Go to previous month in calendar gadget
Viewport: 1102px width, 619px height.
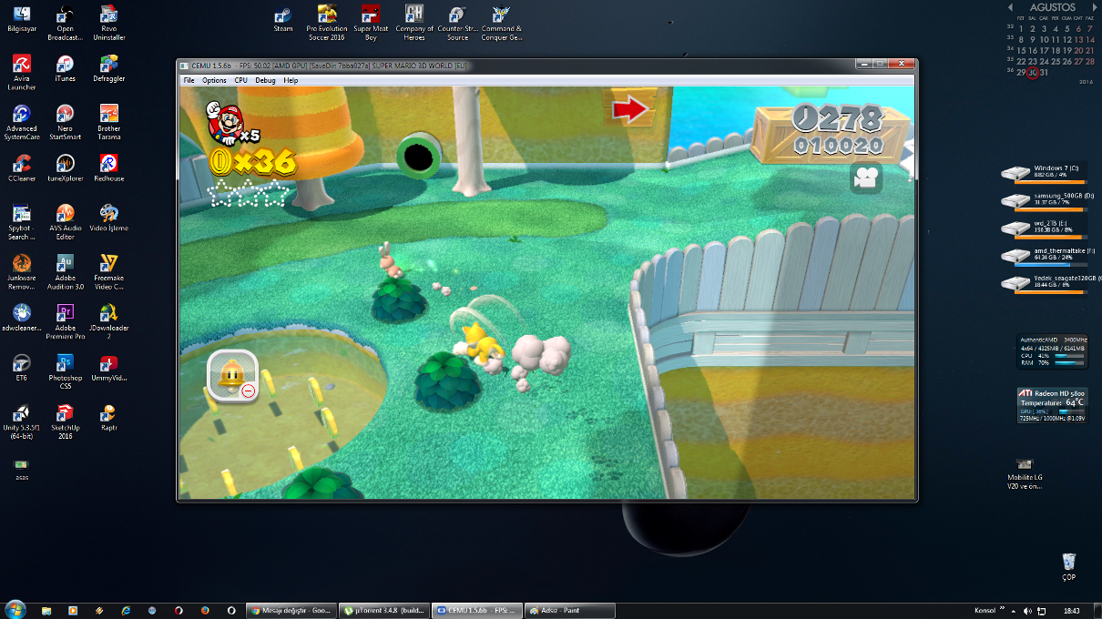click(x=1010, y=7)
